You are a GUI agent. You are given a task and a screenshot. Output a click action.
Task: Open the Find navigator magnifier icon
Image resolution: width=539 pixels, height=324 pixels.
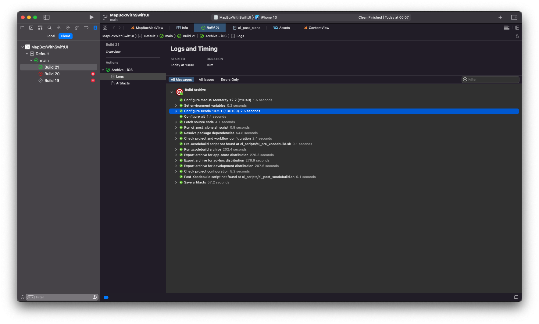click(49, 28)
